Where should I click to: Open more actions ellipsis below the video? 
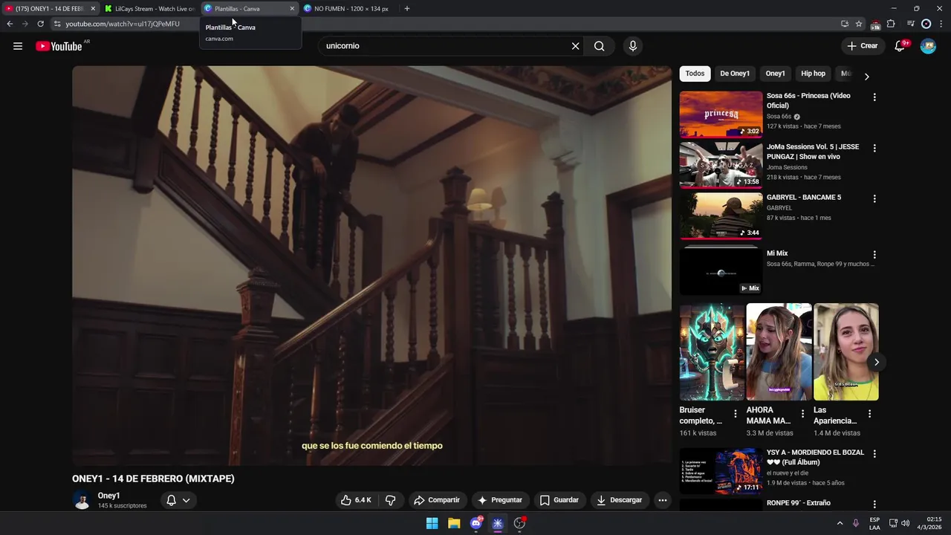(x=663, y=500)
